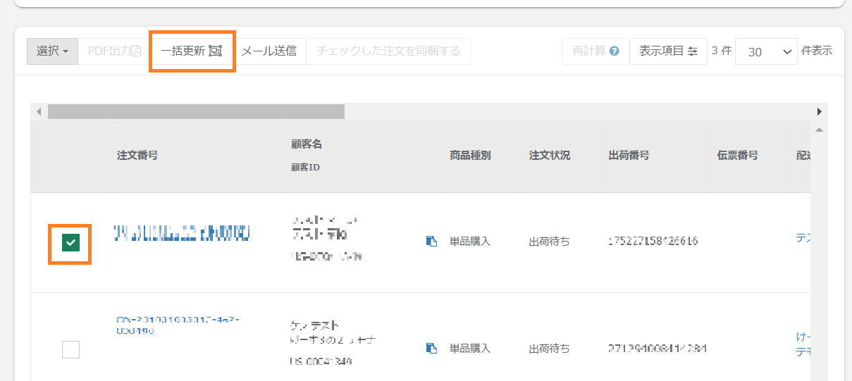
Task: Click the メール送信 button
Action: pyautogui.click(x=268, y=51)
